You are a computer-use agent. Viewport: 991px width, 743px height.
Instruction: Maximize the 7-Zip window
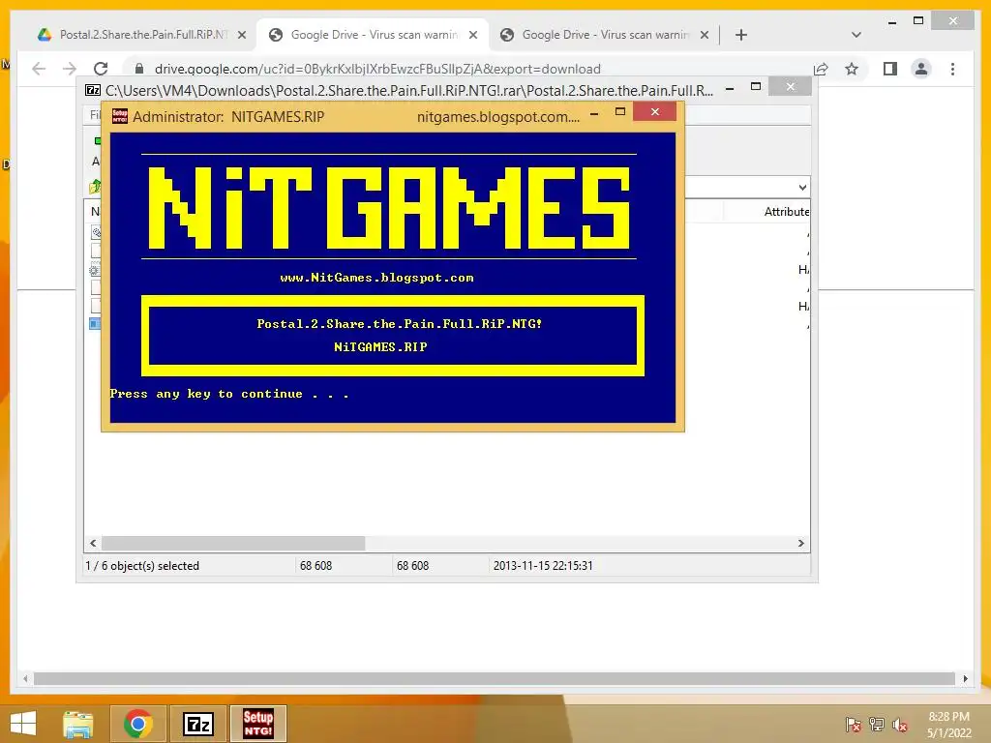755,86
